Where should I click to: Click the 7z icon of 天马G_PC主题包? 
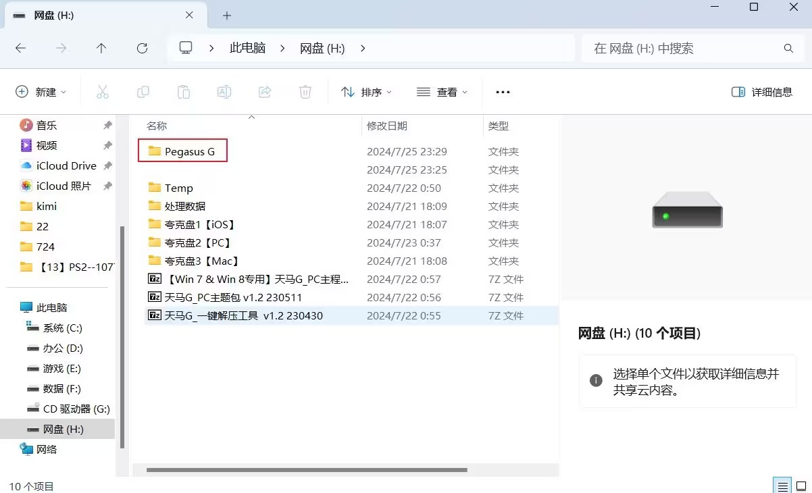155,297
